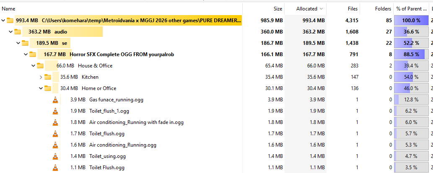The image size is (433, 173).
Task: Click the Kitchen folder icon
Action: (48, 77)
